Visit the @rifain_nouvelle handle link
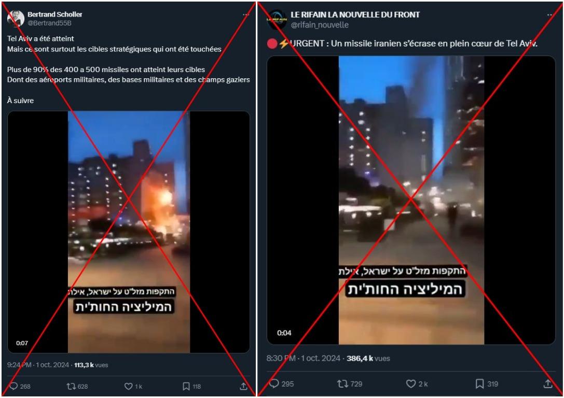 tap(320, 25)
